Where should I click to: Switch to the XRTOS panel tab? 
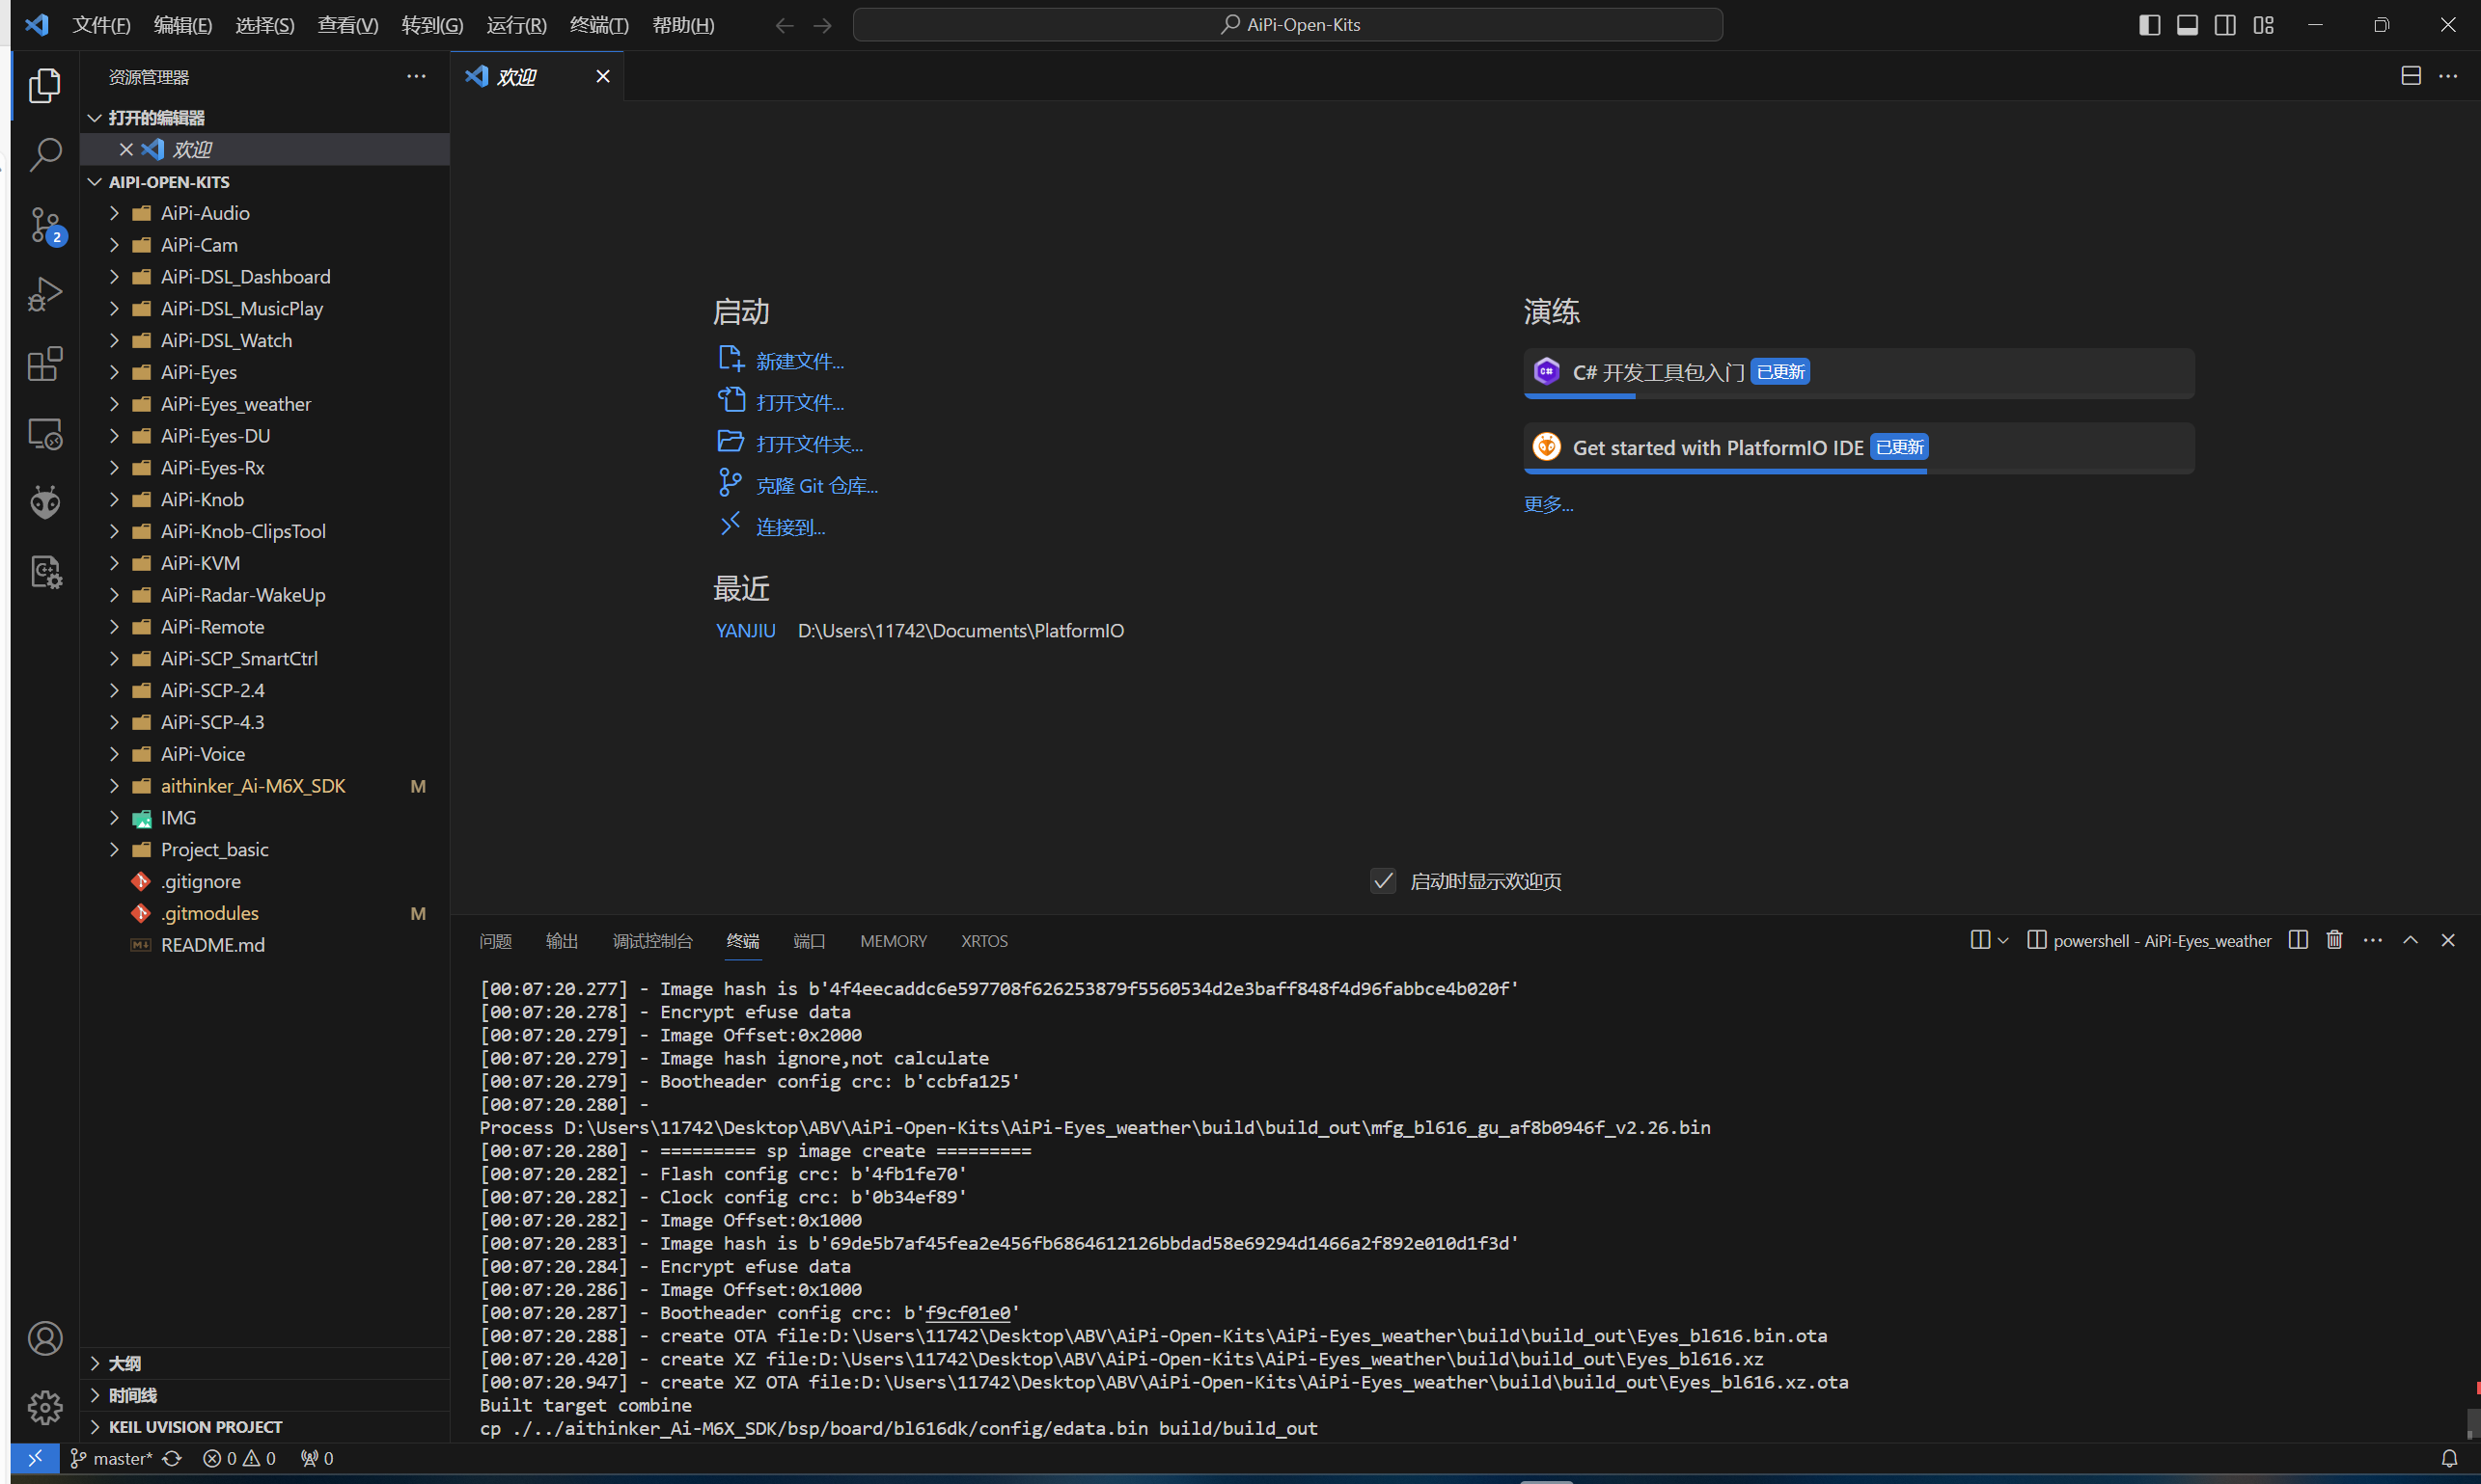click(985, 941)
